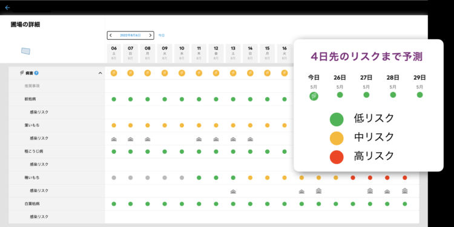The height and width of the screenshot is (227, 454).
Task: Click 稲こうじ病 green dot on day 07
Action: click(131, 152)
